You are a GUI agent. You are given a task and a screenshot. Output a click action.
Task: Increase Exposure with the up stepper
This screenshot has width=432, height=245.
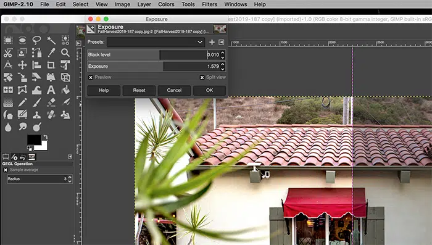(x=223, y=64)
